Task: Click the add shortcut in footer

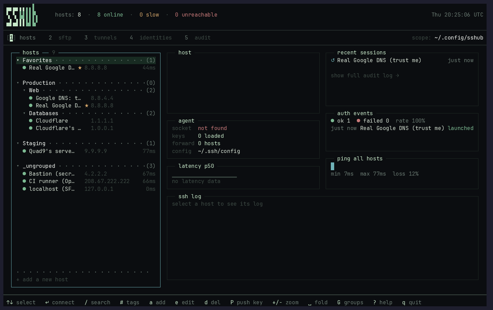Action: (x=157, y=303)
